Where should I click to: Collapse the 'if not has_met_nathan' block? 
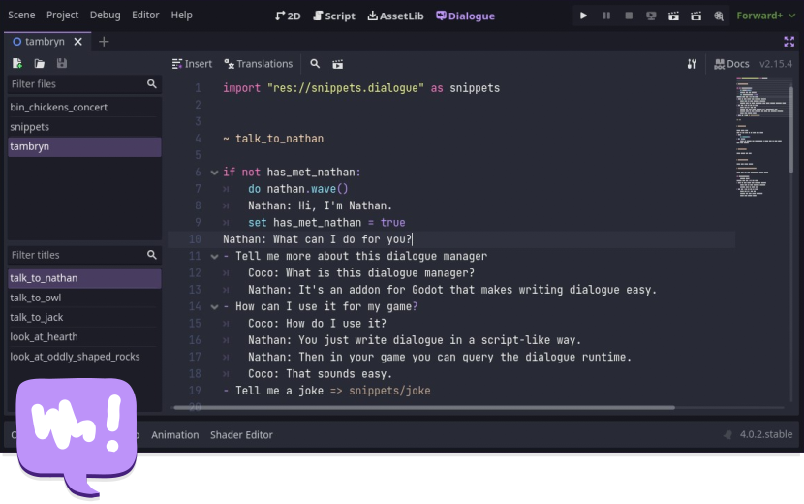pos(214,173)
